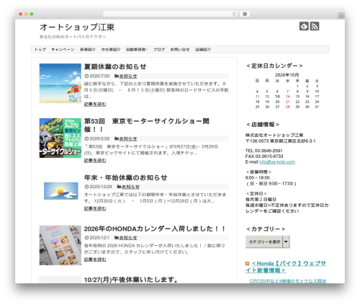This screenshot has height=305, width=360.
Task: Click the あなたの街のオートバイのドクター tagline
Action: click(x=73, y=37)
